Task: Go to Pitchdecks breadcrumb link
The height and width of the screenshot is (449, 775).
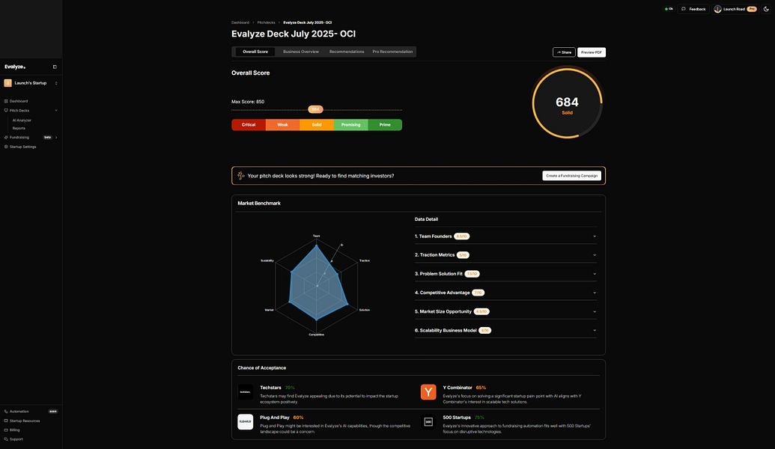Action: click(x=266, y=22)
